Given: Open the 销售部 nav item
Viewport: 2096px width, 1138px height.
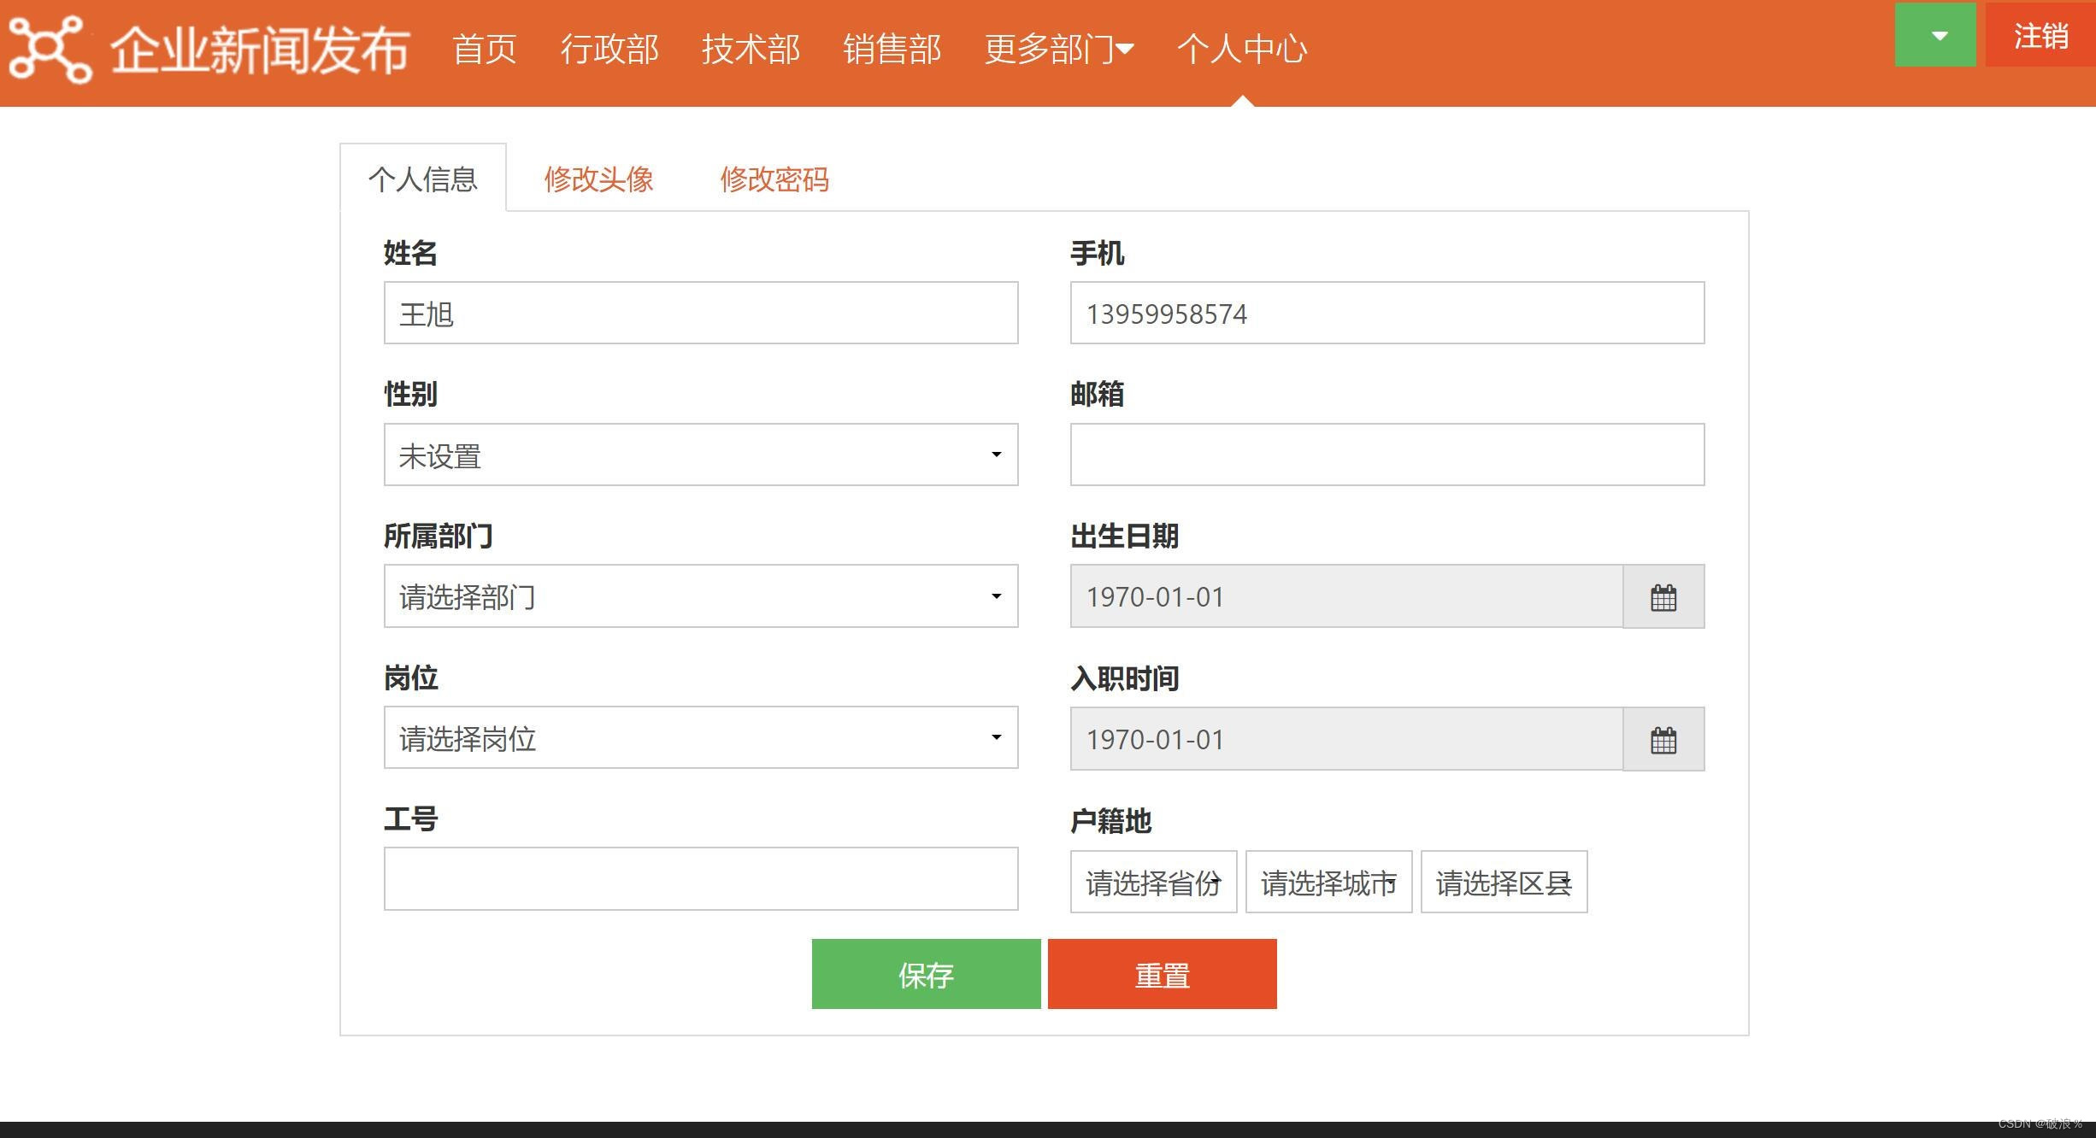Looking at the screenshot, I should click(x=892, y=49).
